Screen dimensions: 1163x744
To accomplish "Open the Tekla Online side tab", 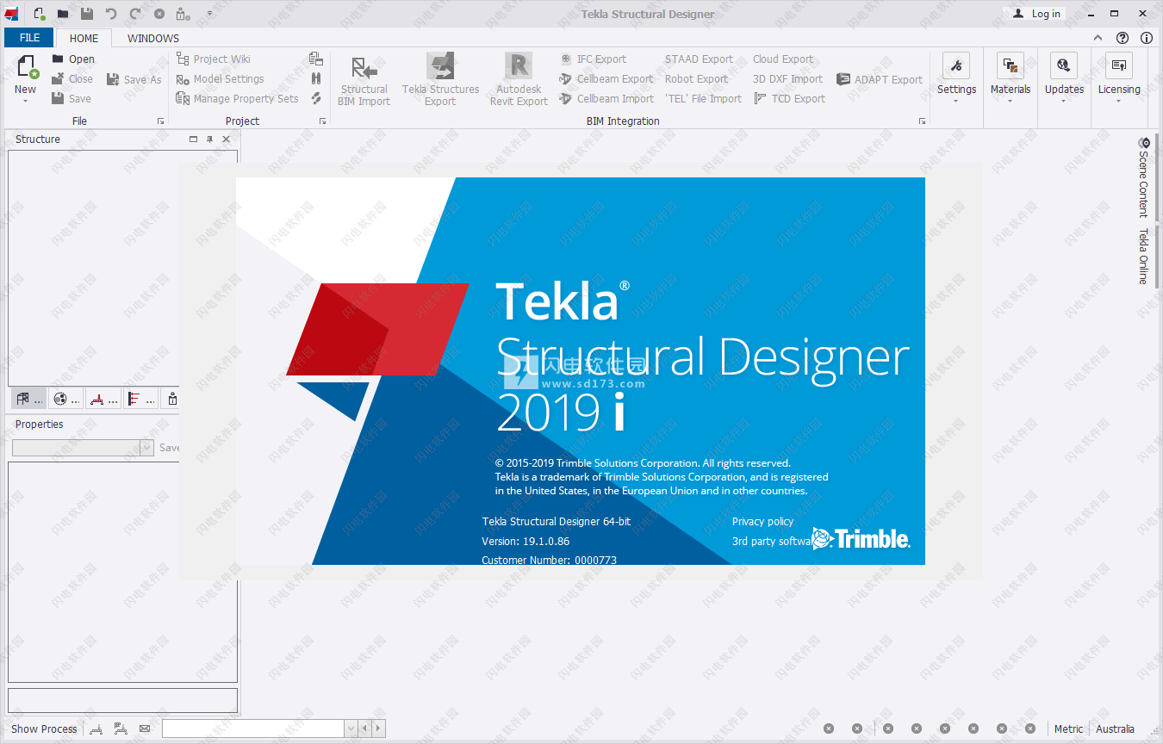I will [x=1144, y=257].
